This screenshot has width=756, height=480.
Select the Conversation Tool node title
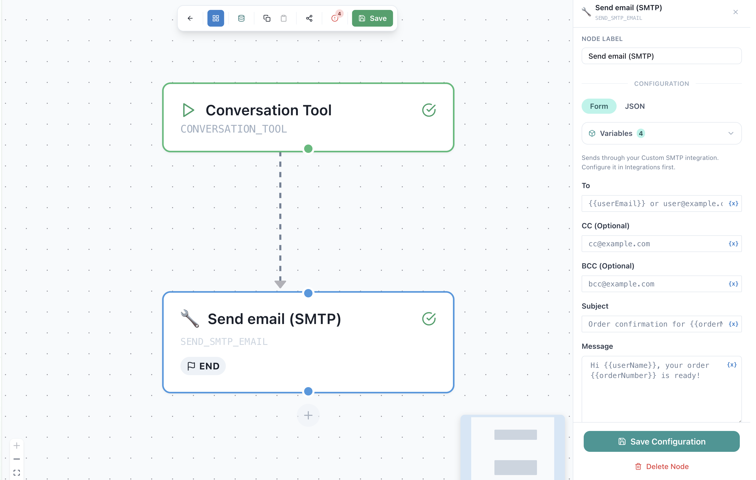pos(268,110)
